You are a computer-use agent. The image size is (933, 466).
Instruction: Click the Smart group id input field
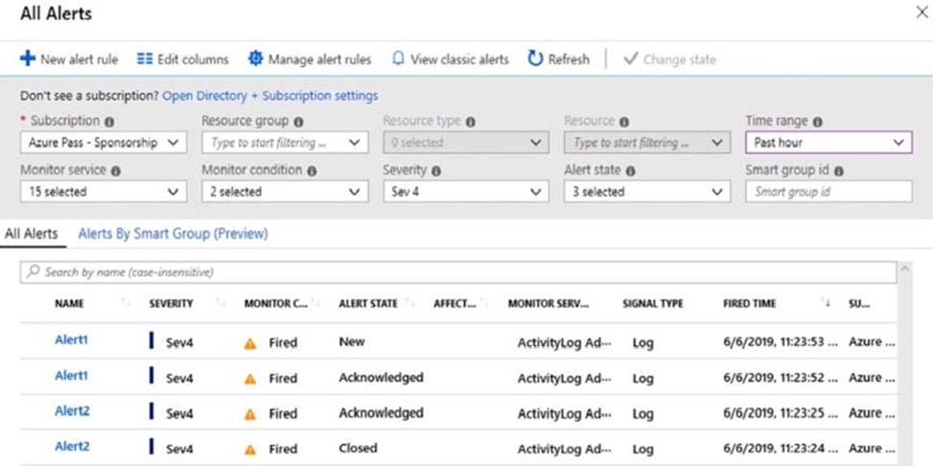pos(828,192)
